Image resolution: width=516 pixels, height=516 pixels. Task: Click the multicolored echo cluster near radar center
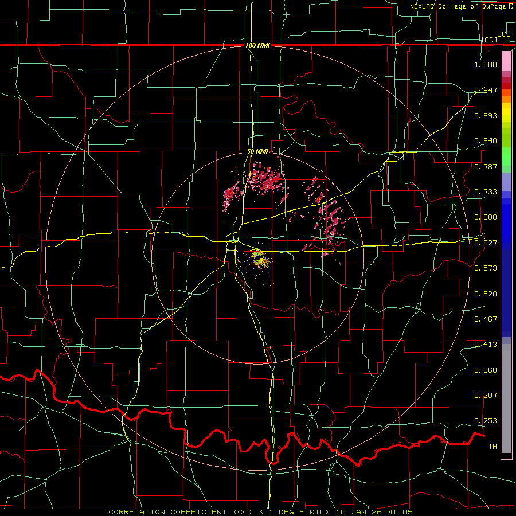[x=260, y=259]
